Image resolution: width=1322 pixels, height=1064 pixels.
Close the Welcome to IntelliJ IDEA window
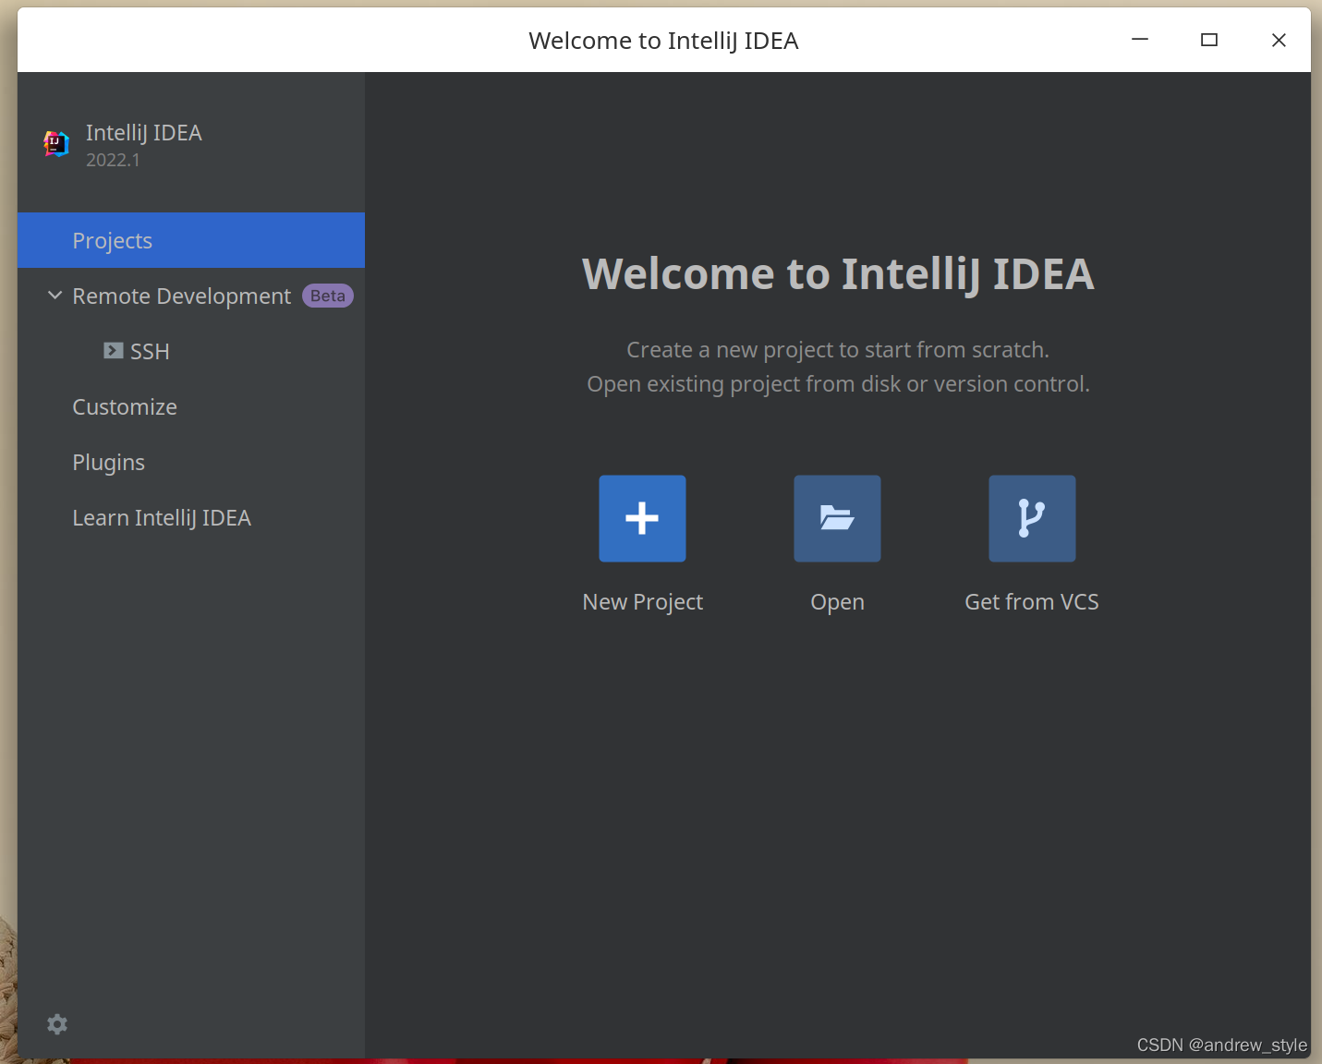coord(1279,40)
